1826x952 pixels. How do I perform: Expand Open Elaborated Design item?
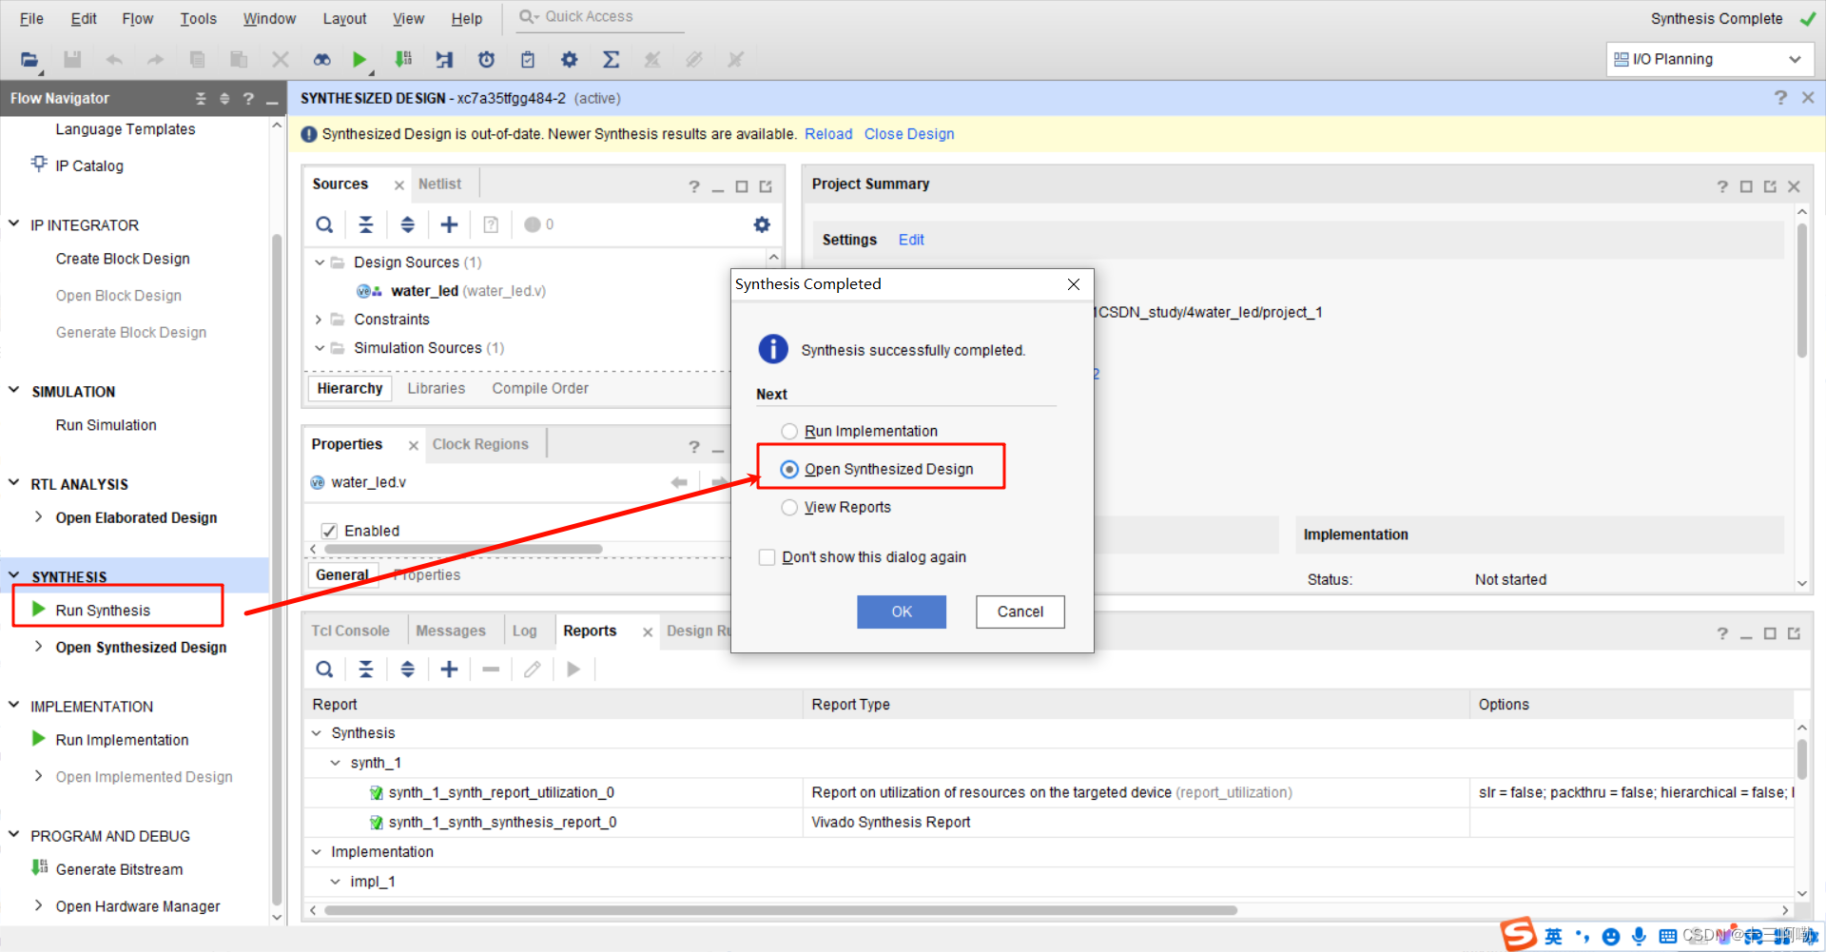coord(38,516)
